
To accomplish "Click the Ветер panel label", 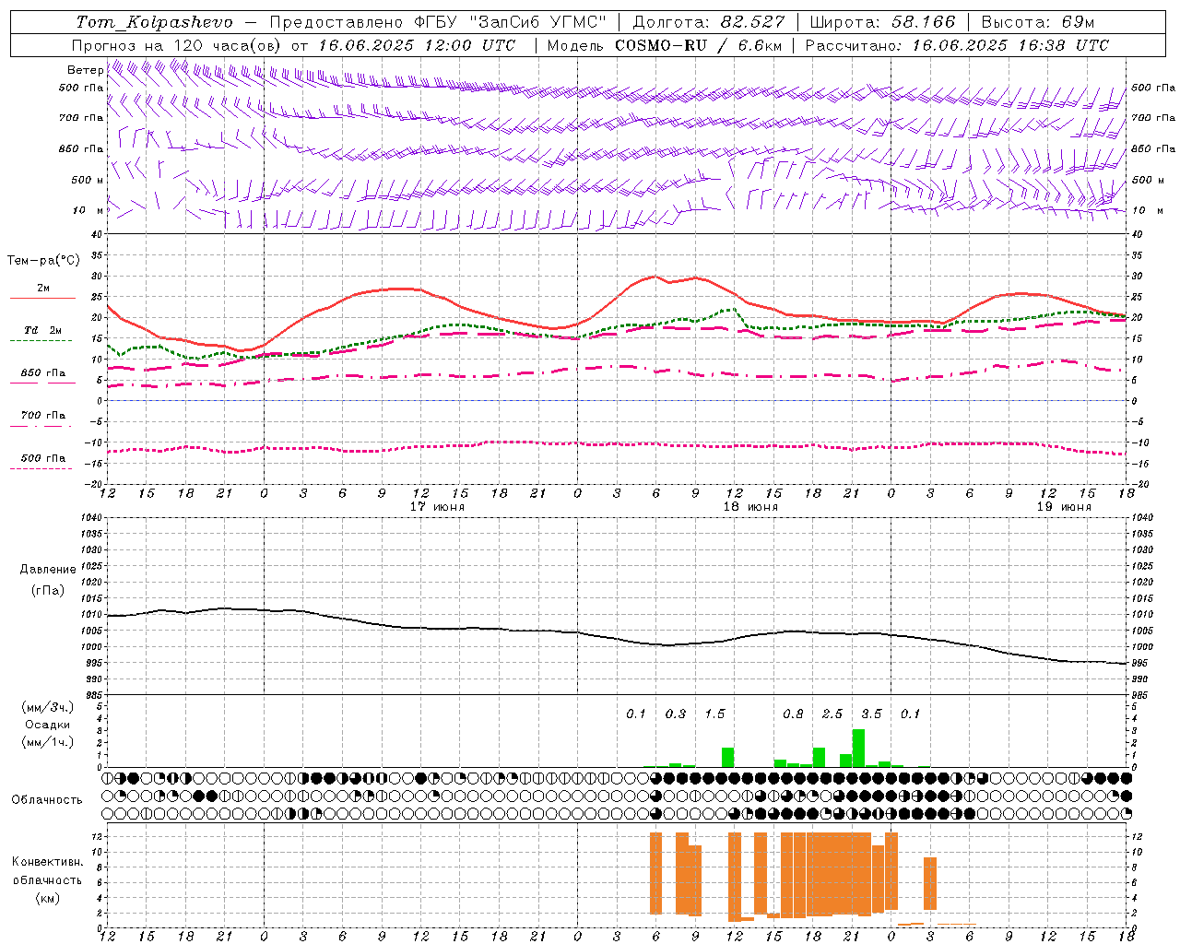I will 85,70.
